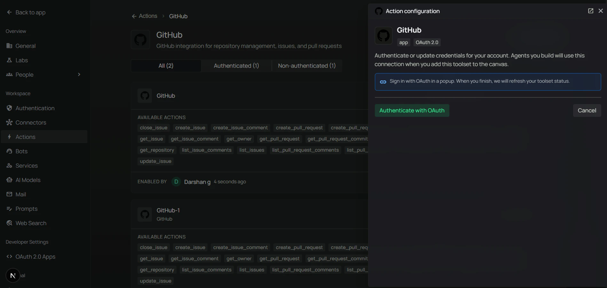
Task: Open Action configuration in new window icon
Action: point(591,11)
